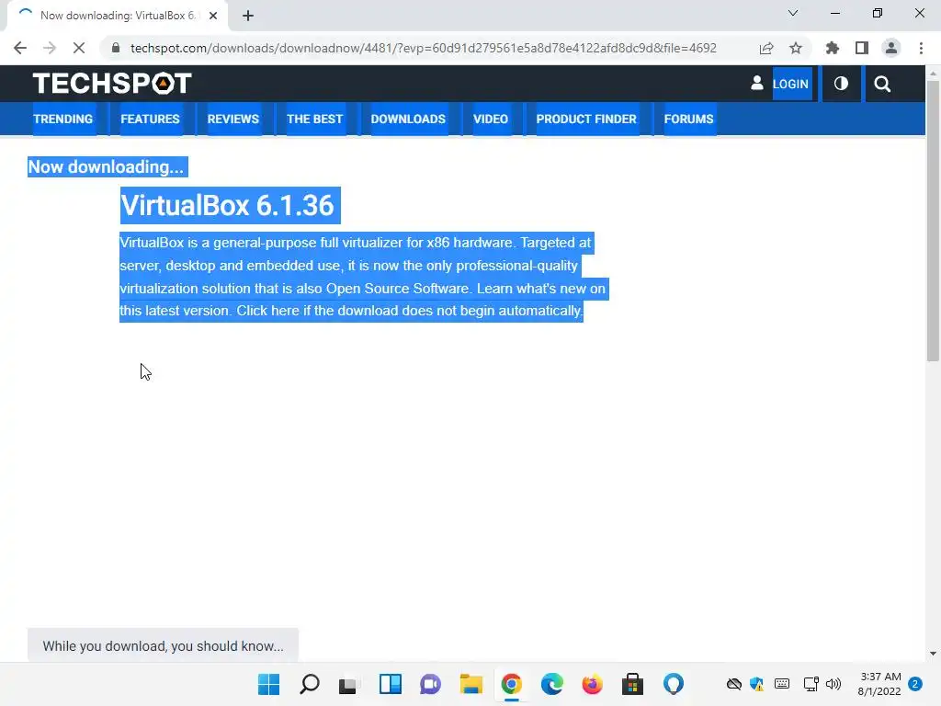Open the DOWNLOADS menu item

408,119
